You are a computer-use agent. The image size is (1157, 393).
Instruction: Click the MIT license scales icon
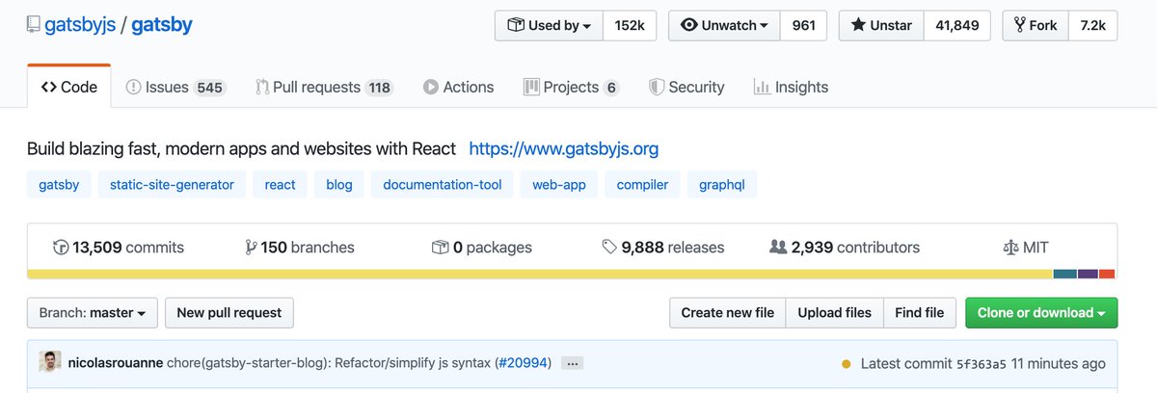pyautogui.click(x=1010, y=248)
